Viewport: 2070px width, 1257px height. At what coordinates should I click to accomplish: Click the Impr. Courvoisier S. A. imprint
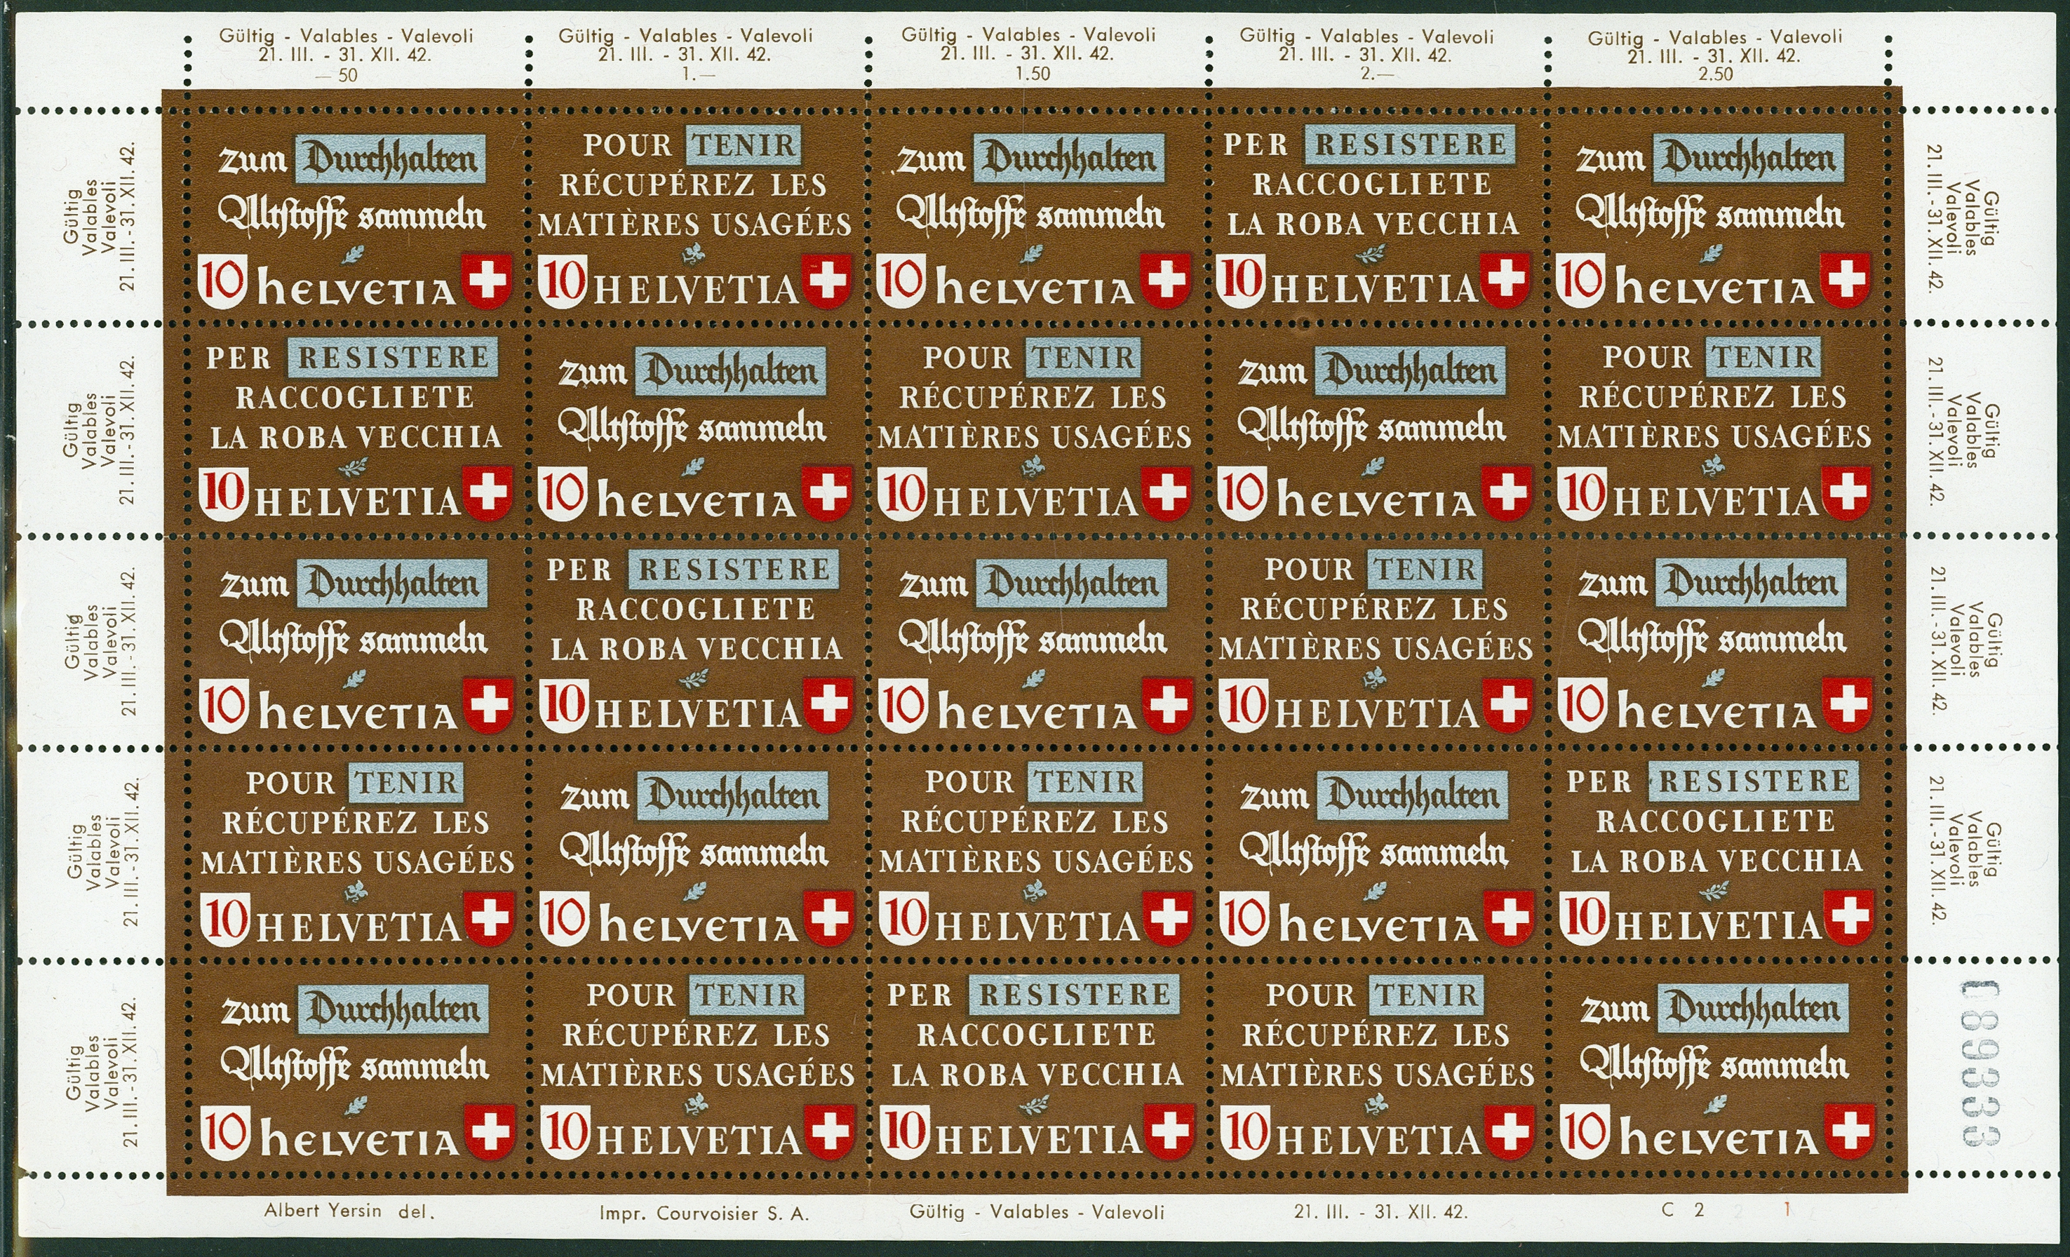[x=704, y=1214]
